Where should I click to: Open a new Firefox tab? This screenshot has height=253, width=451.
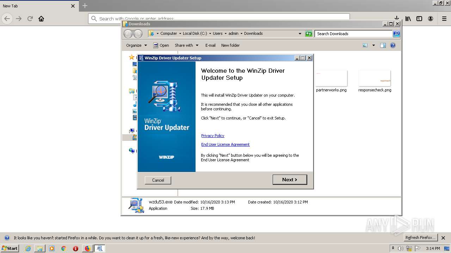(85, 6)
